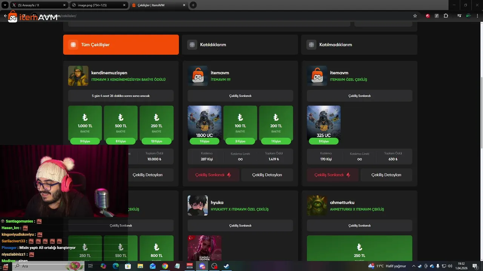The image size is (483, 271).
Task: Open Steam from the taskbar
Action: pyautogui.click(x=226, y=266)
